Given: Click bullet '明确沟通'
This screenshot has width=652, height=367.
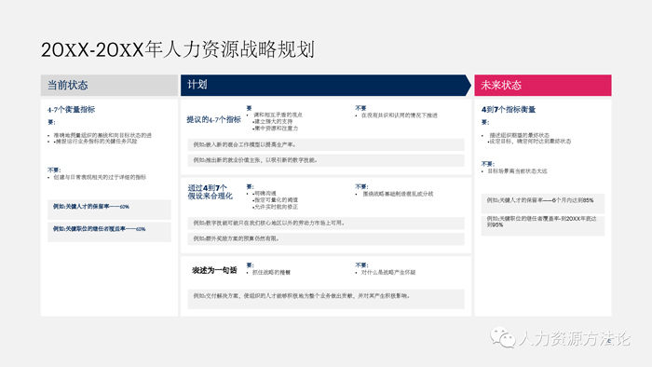Looking at the screenshot, I should point(265,194).
